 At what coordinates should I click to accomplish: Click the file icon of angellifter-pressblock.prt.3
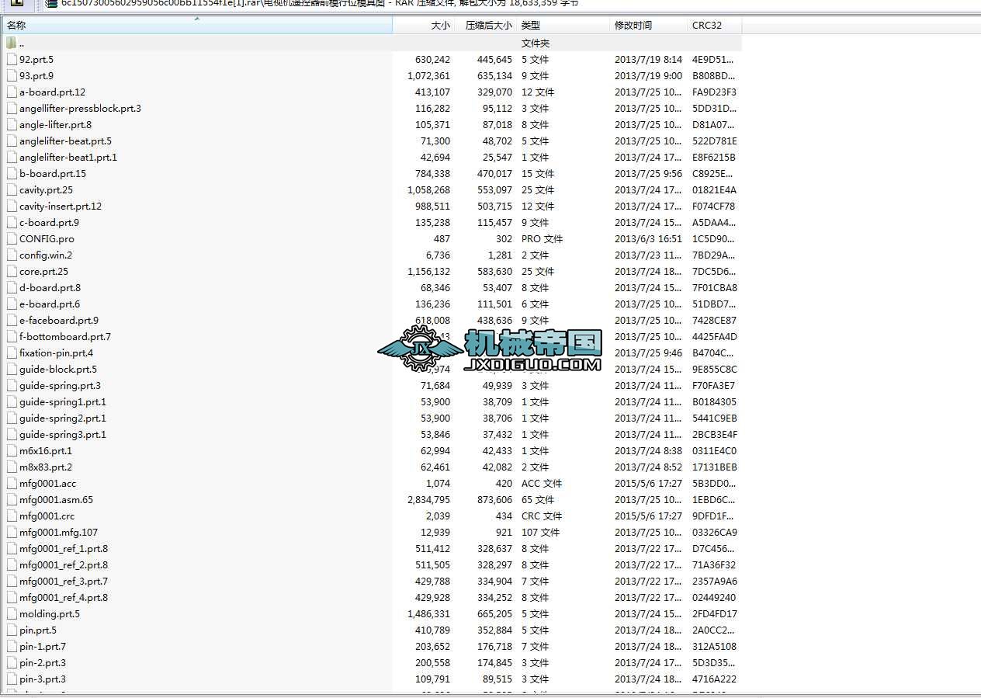click(x=12, y=109)
